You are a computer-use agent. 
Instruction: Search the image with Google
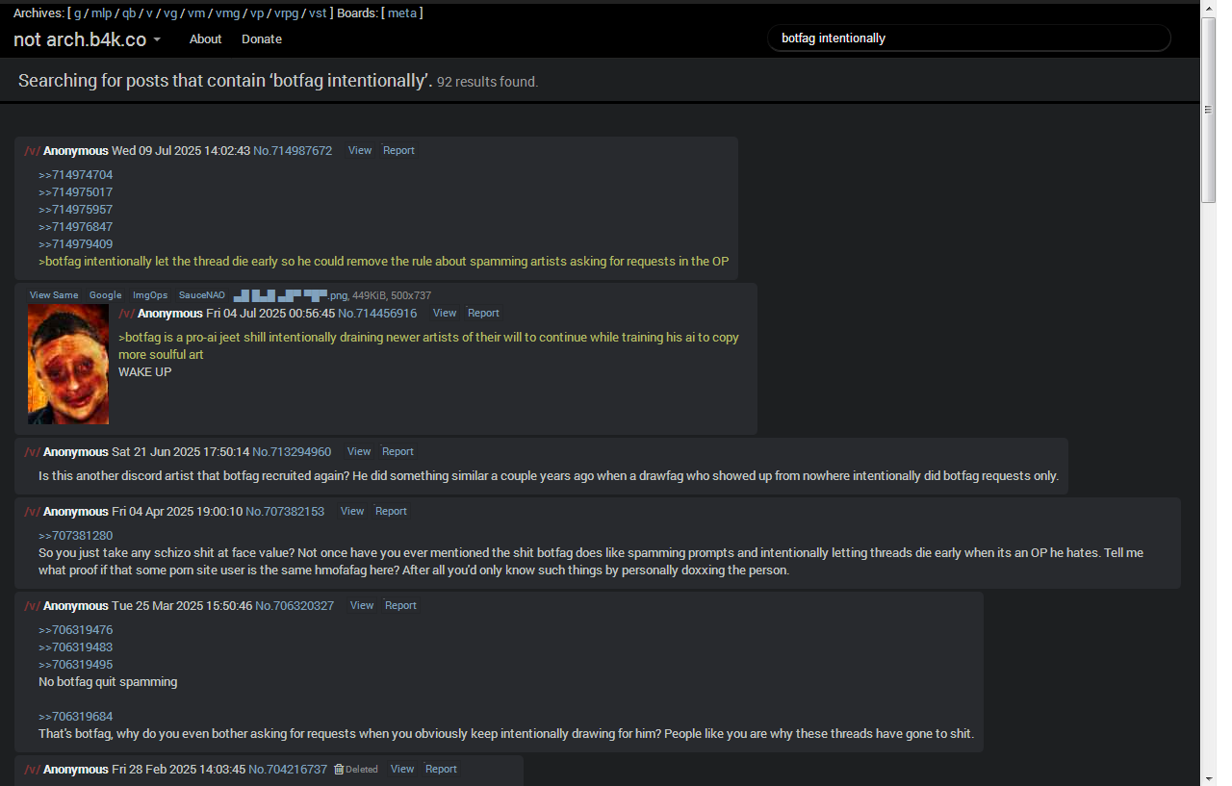tap(106, 295)
